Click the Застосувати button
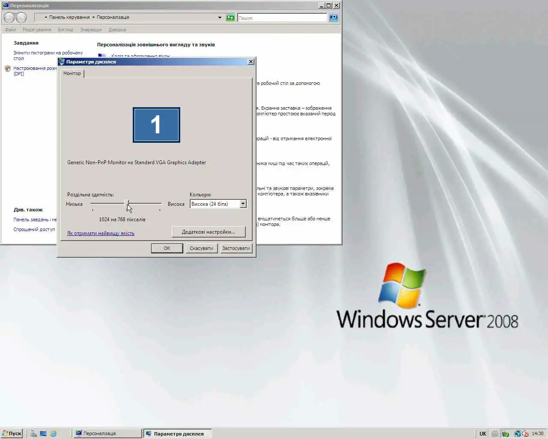This screenshot has height=439, width=548. click(x=236, y=248)
